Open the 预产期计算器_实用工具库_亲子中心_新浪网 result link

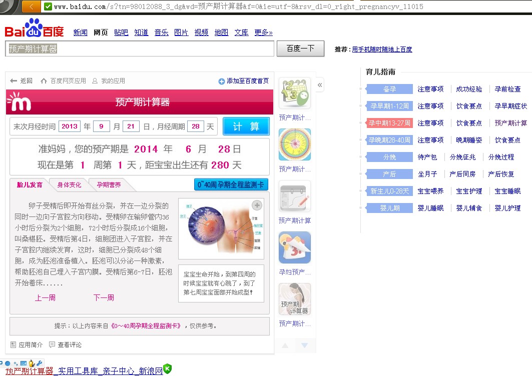click(84, 371)
